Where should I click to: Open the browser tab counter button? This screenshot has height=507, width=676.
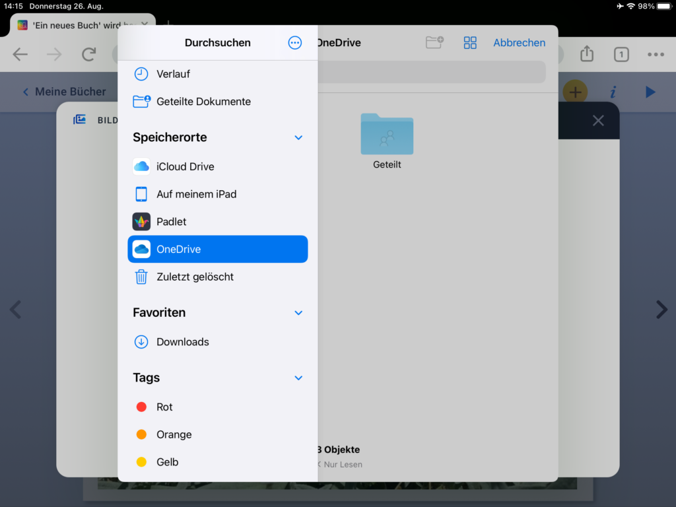coord(621,55)
